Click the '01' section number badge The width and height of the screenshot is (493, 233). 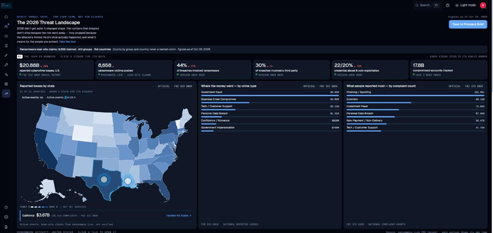tap(20, 57)
